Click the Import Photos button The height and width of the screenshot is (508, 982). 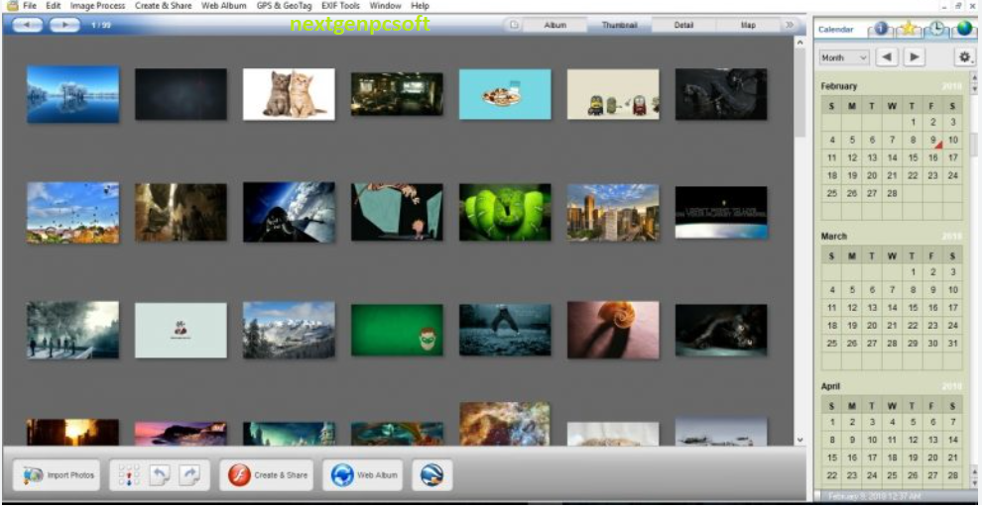[x=57, y=475]
